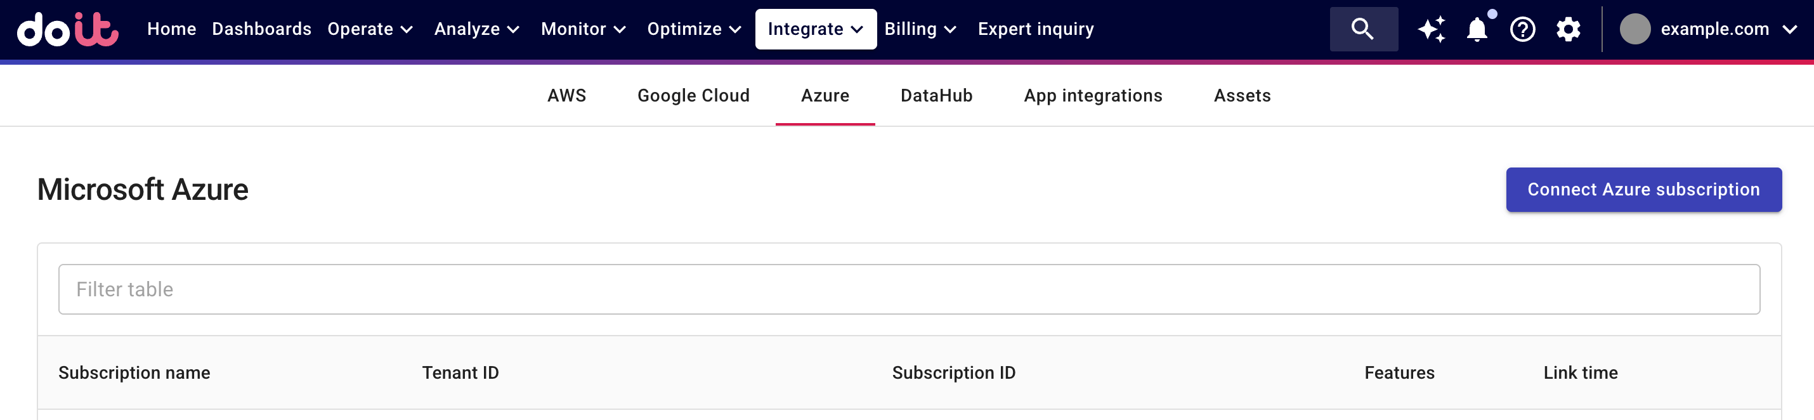Expand the Billing menu
This screenshot has width=1814, height=420.
click(x=920, y=29)
